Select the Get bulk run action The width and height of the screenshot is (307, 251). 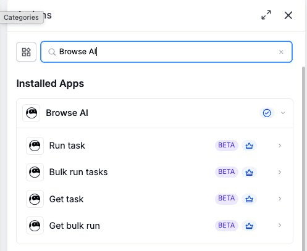pos(154,226)
